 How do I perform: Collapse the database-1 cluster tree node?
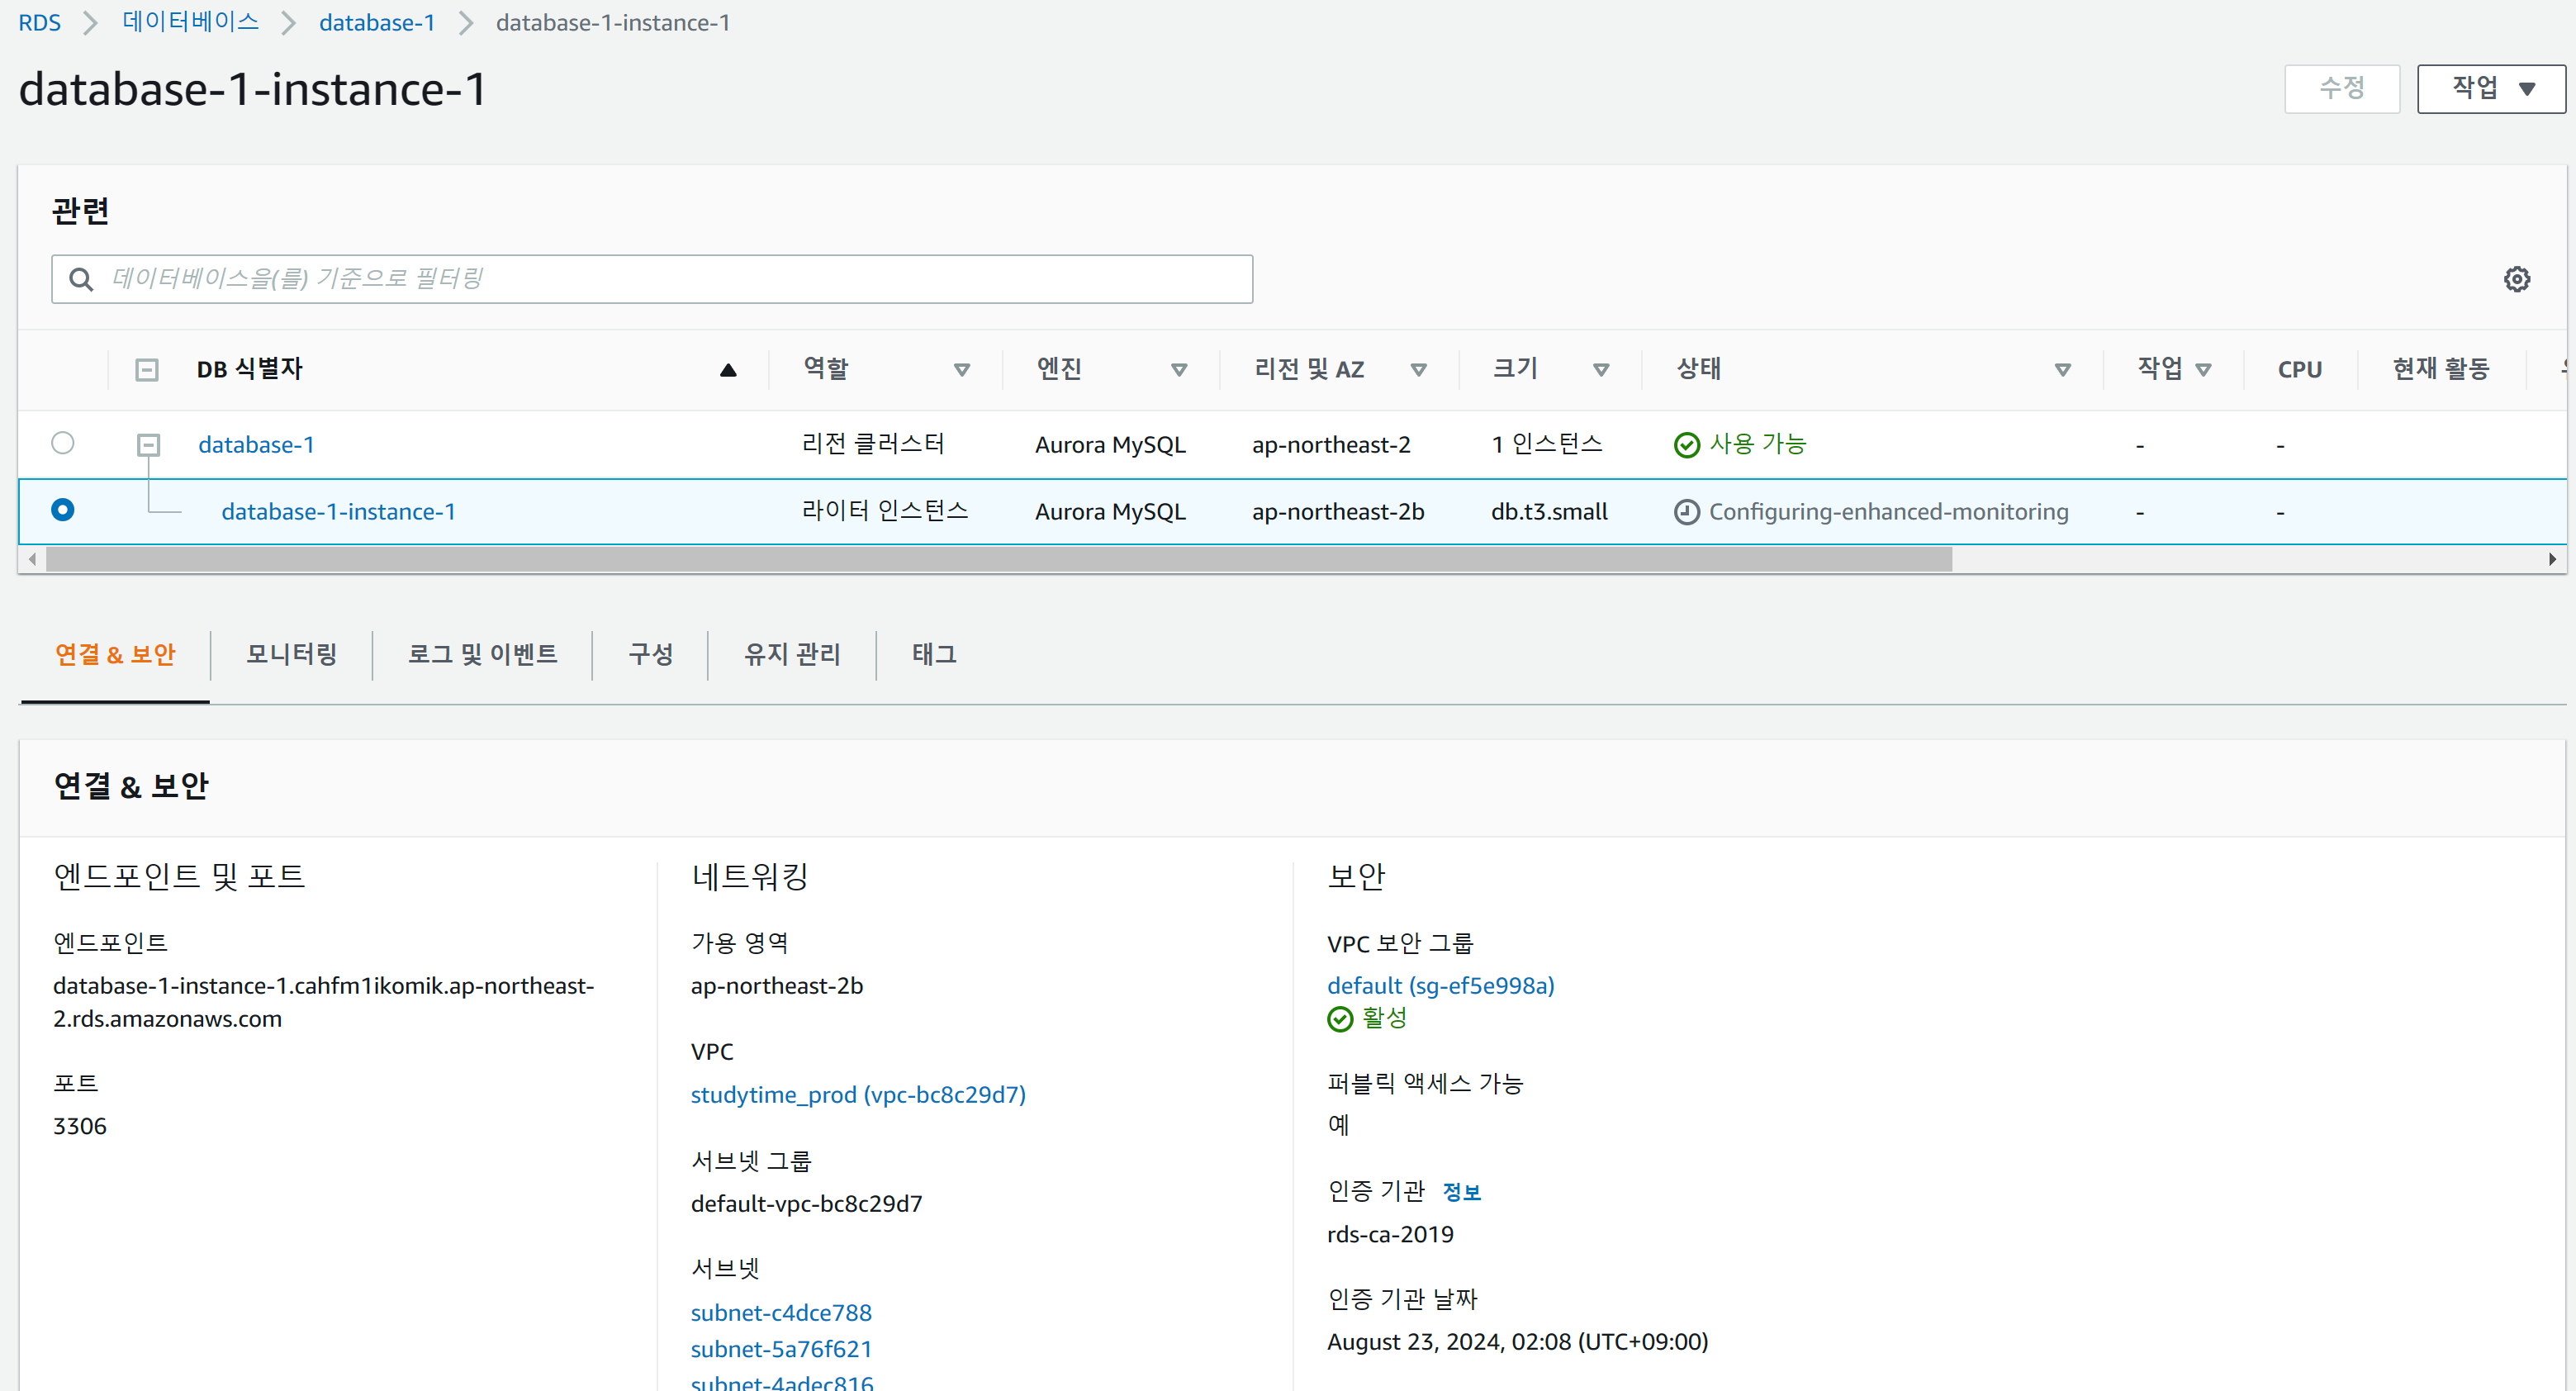click(x=148, y=444)
